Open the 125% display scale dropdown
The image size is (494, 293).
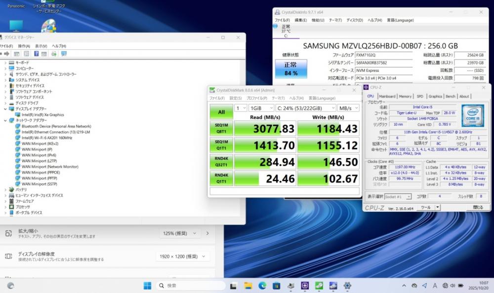tap(180, 233)
